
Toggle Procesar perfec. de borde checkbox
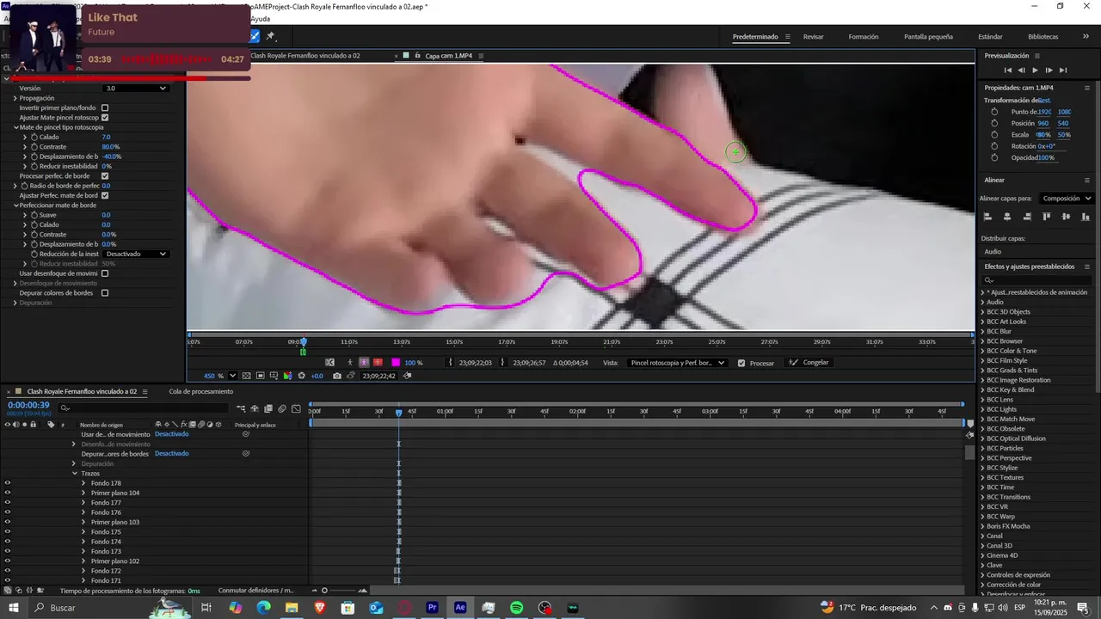click(x=105, y=176)
